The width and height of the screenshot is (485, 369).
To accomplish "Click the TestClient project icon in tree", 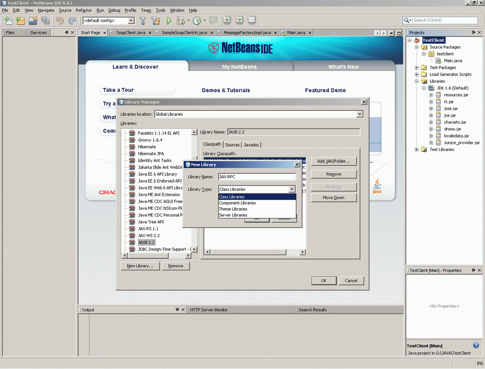I will pos(417,40).
